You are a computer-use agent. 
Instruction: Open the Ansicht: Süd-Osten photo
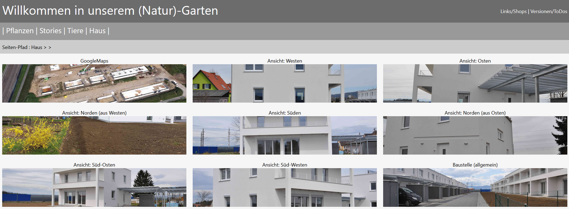pyautogui.click(x=94, y=187)
